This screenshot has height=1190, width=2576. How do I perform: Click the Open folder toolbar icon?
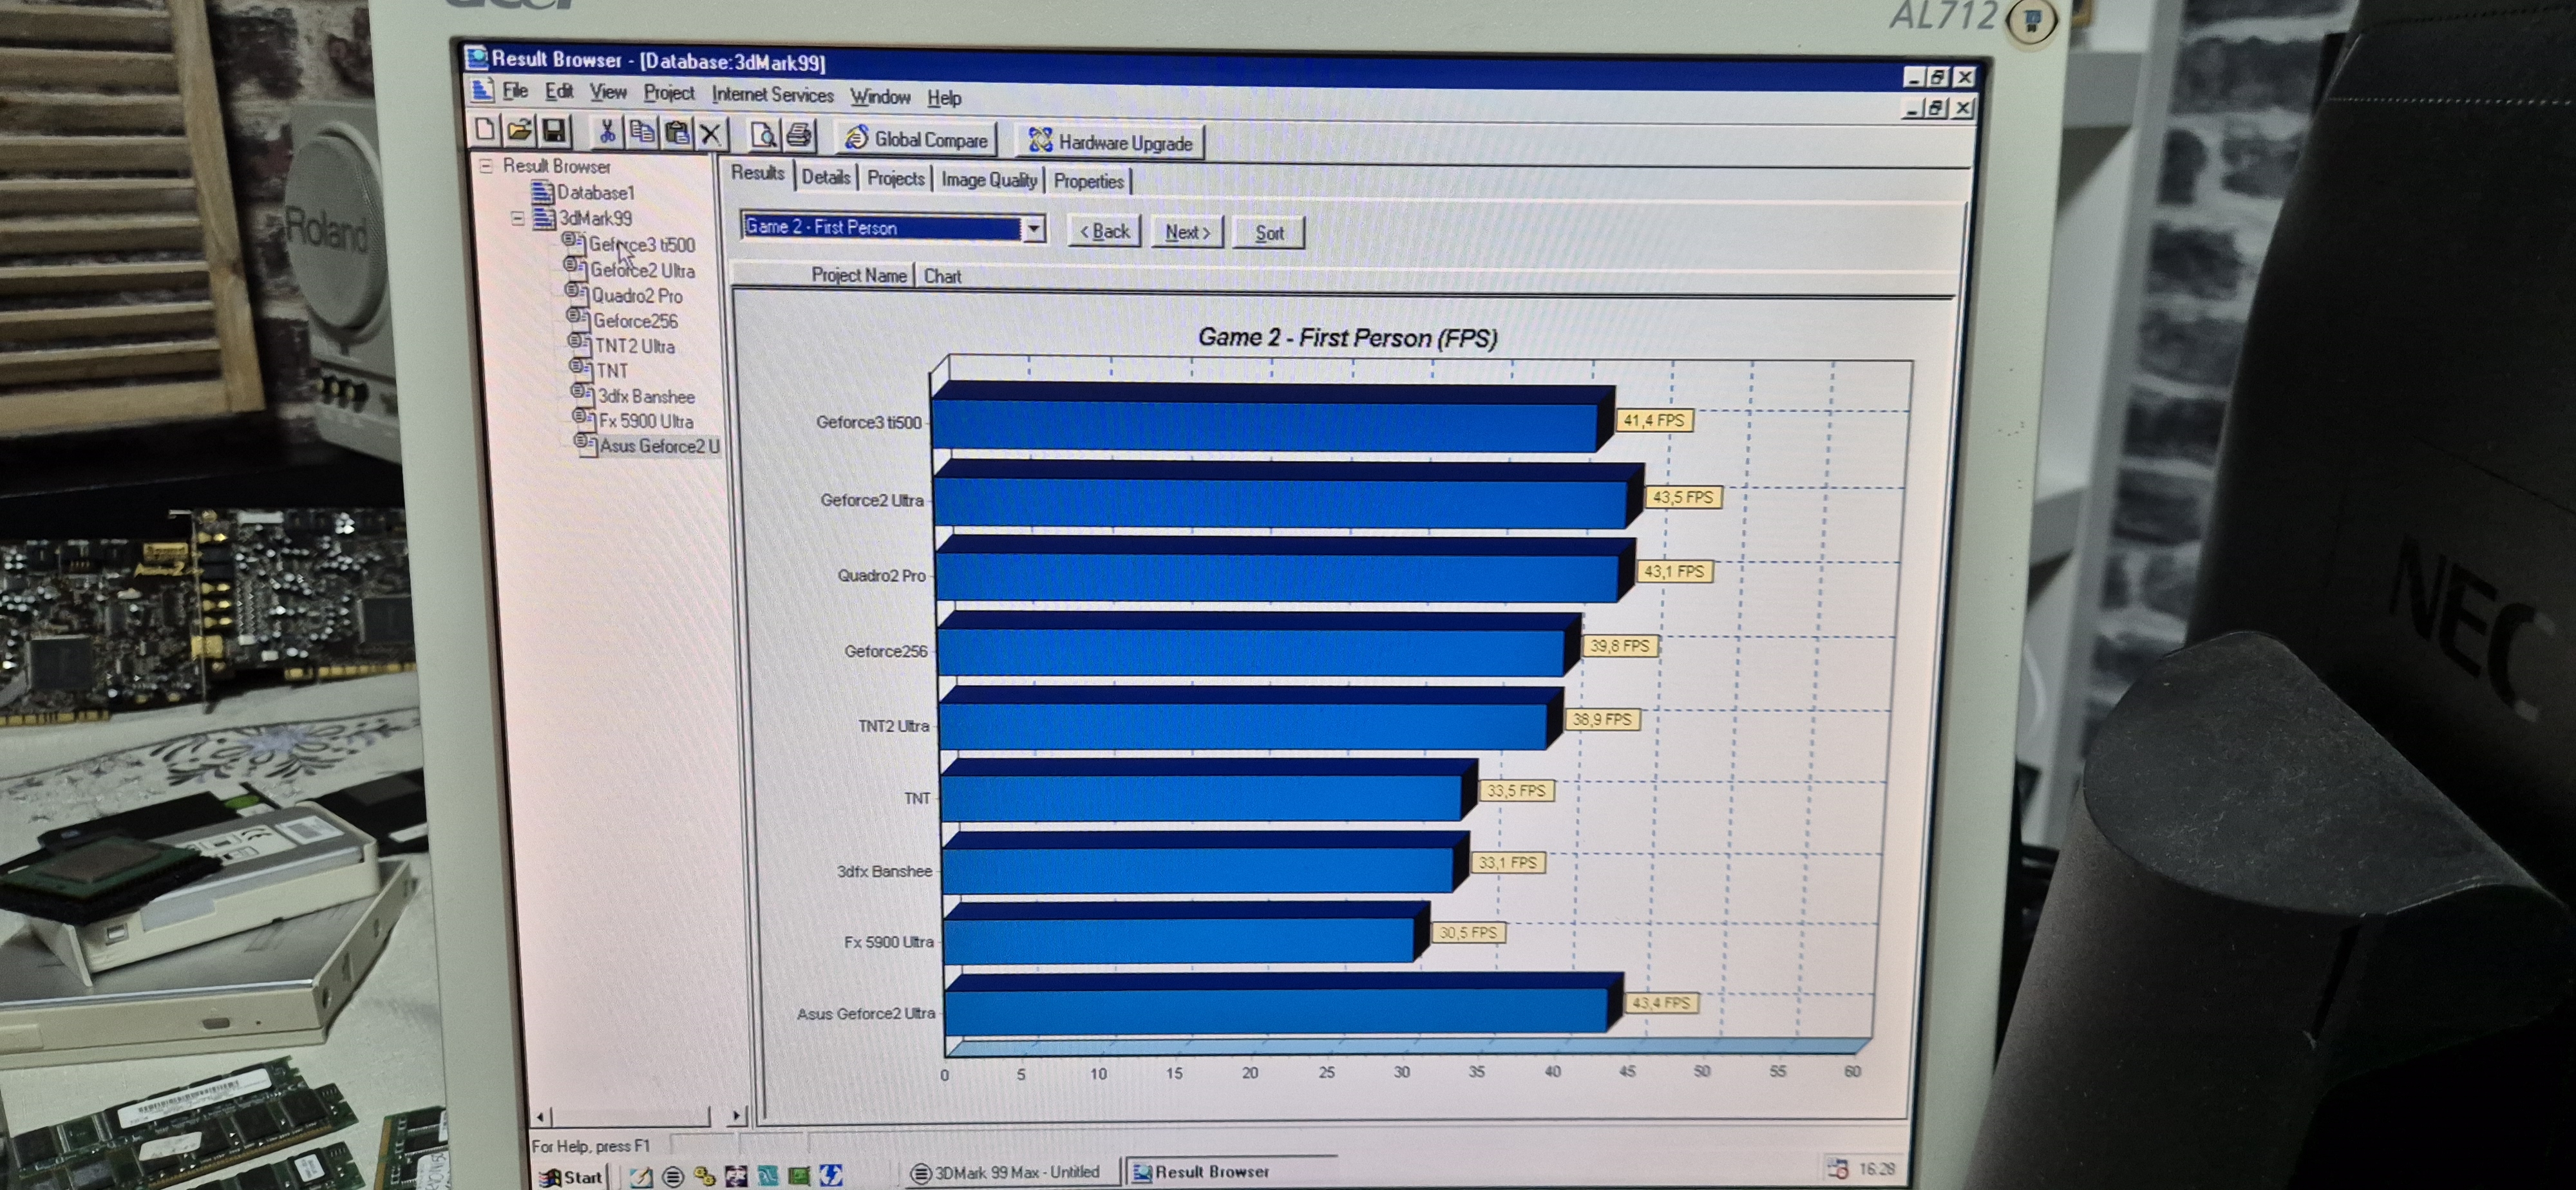point(519,130)
